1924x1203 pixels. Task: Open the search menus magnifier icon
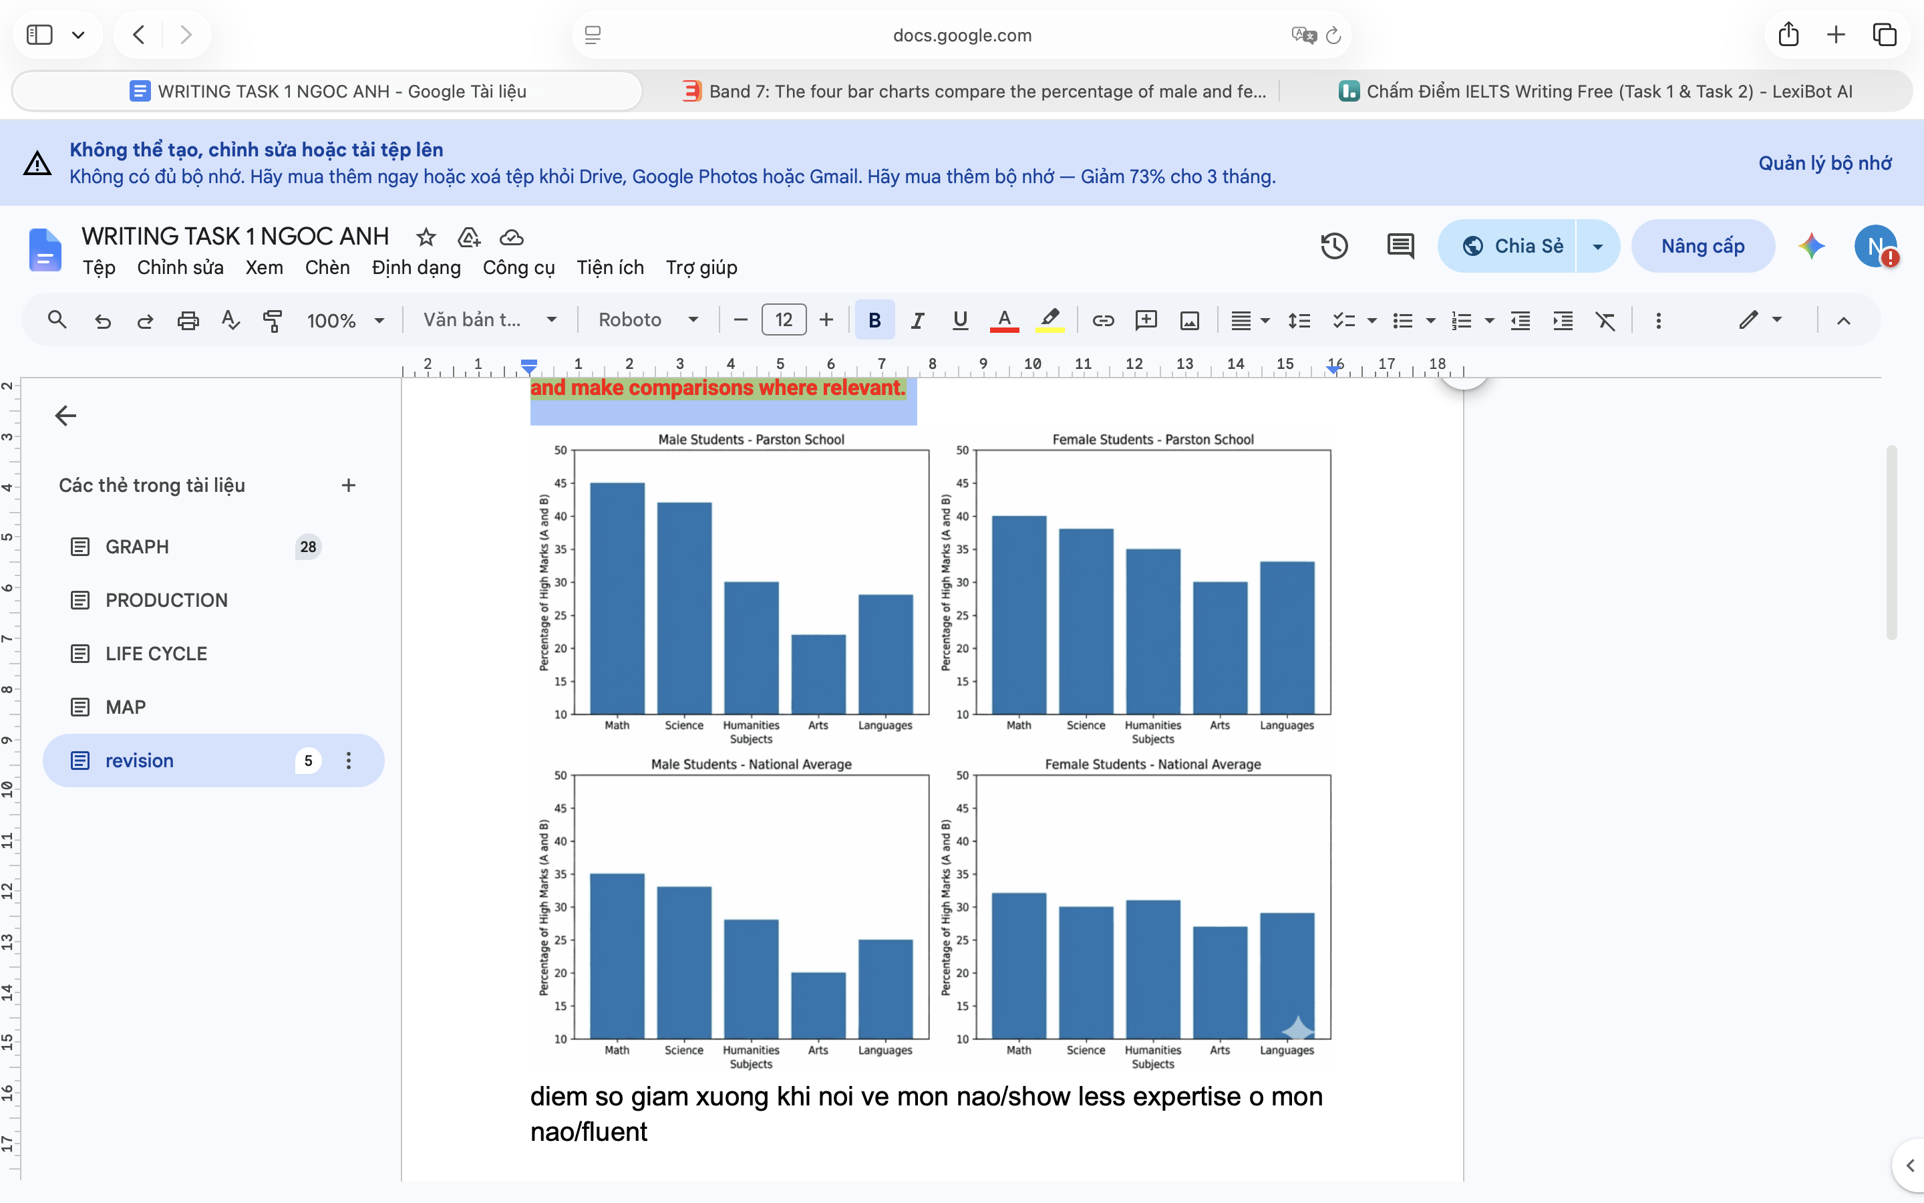pos(56,320)
